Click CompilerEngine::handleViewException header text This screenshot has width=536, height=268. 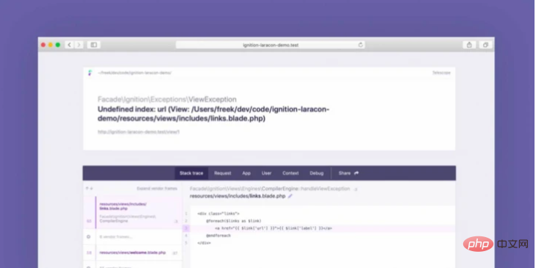[x=270, y=188]
